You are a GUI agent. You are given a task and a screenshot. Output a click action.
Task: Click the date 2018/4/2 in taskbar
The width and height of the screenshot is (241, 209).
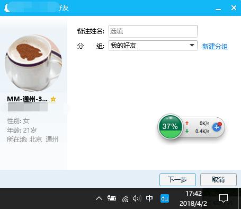pyautogui.click(x=193, y=204)
